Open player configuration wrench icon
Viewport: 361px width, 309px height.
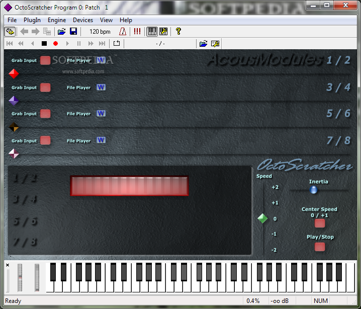click(x=215, y=44)
